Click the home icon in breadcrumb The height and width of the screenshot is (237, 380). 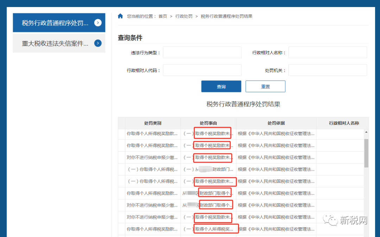pos(120,16)
